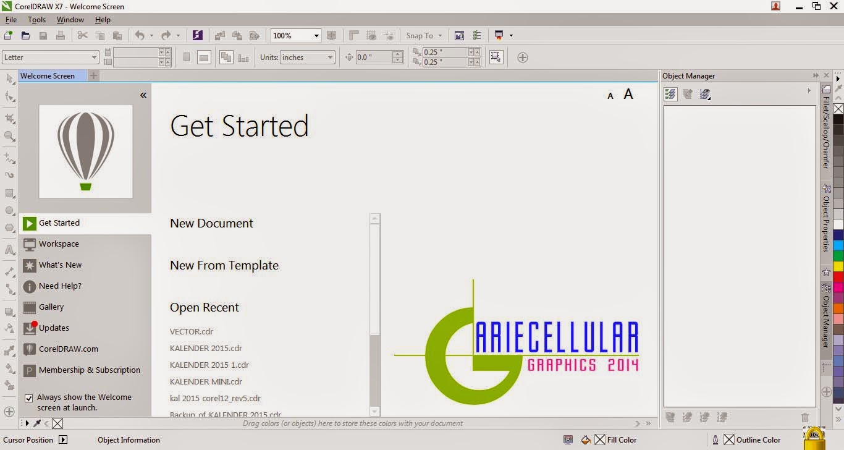Click the New document icon in toolbar

click(x=9, y=35)
